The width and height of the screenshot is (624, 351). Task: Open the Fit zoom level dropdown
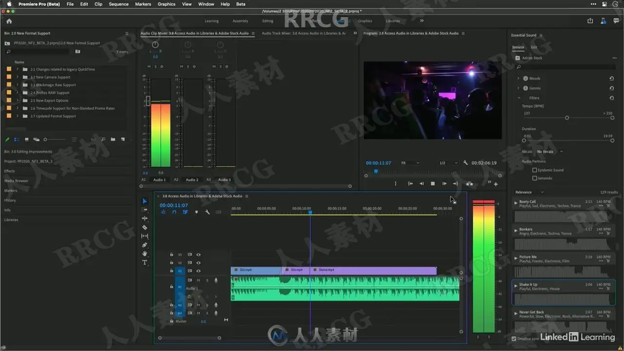tap(410, 163)
